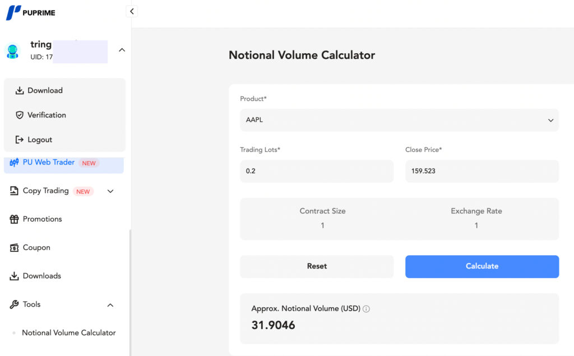The image size is (574, 356).
Task: Click the Trading Lots input field
Action: click(x=317, y=171)
